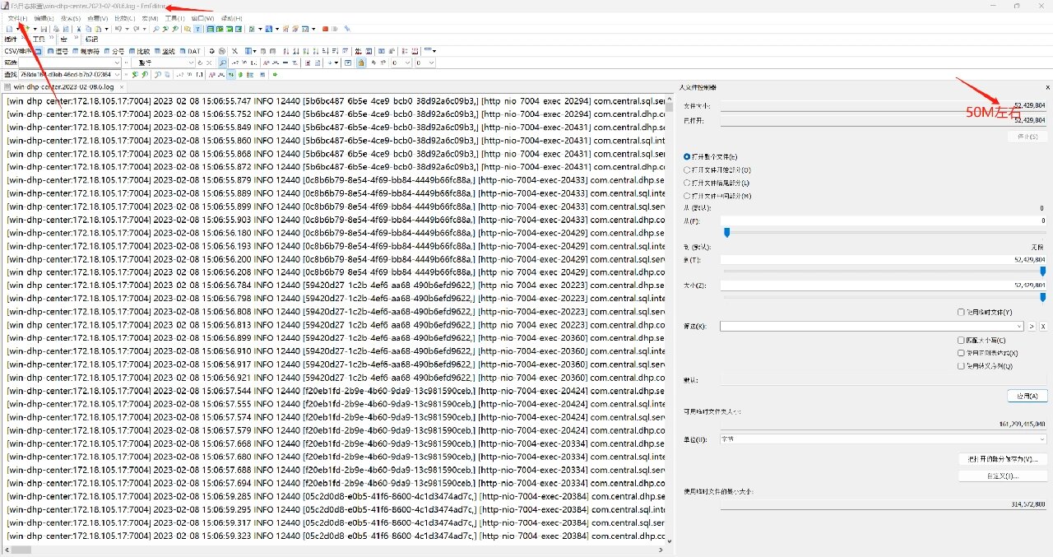The image size is (1053, 557).
Task: Click 把打开的部分另存为(V)... button
Action: point(1003,459)
